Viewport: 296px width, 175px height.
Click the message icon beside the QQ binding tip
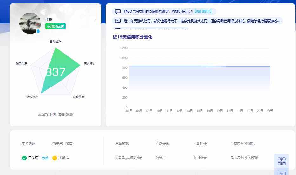click(118, 11)
